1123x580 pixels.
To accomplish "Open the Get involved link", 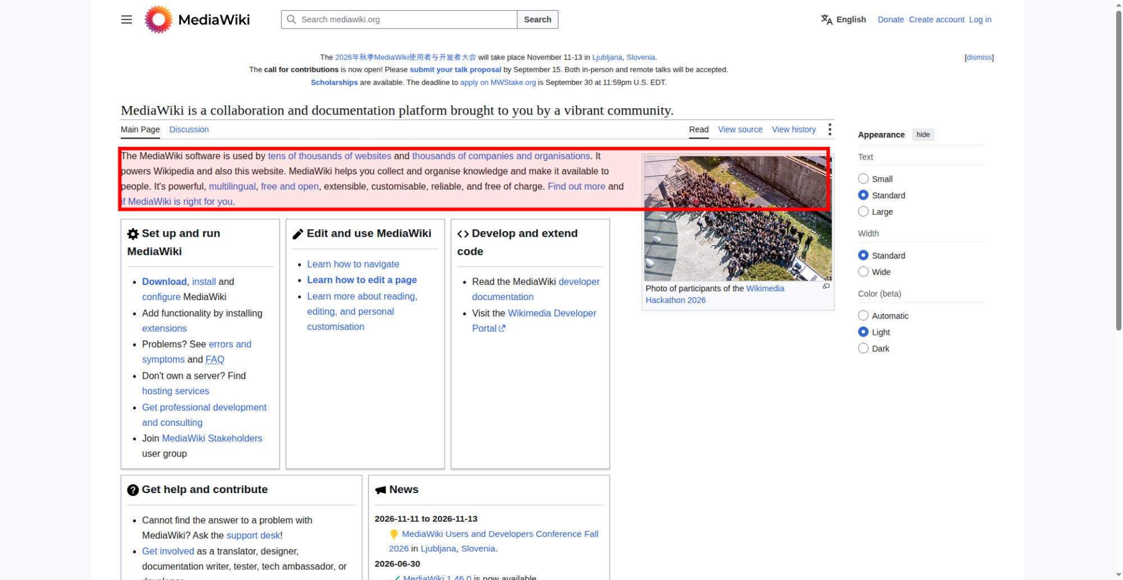I will pos(168,551).
